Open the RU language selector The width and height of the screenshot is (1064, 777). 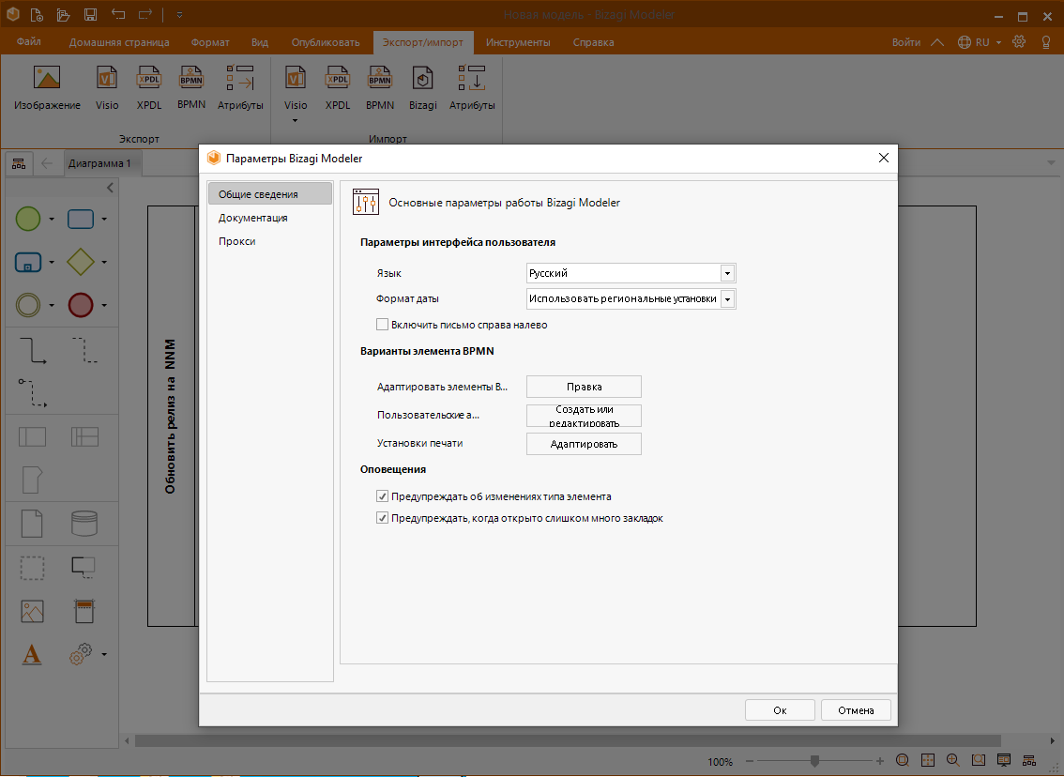click(980, 42)
